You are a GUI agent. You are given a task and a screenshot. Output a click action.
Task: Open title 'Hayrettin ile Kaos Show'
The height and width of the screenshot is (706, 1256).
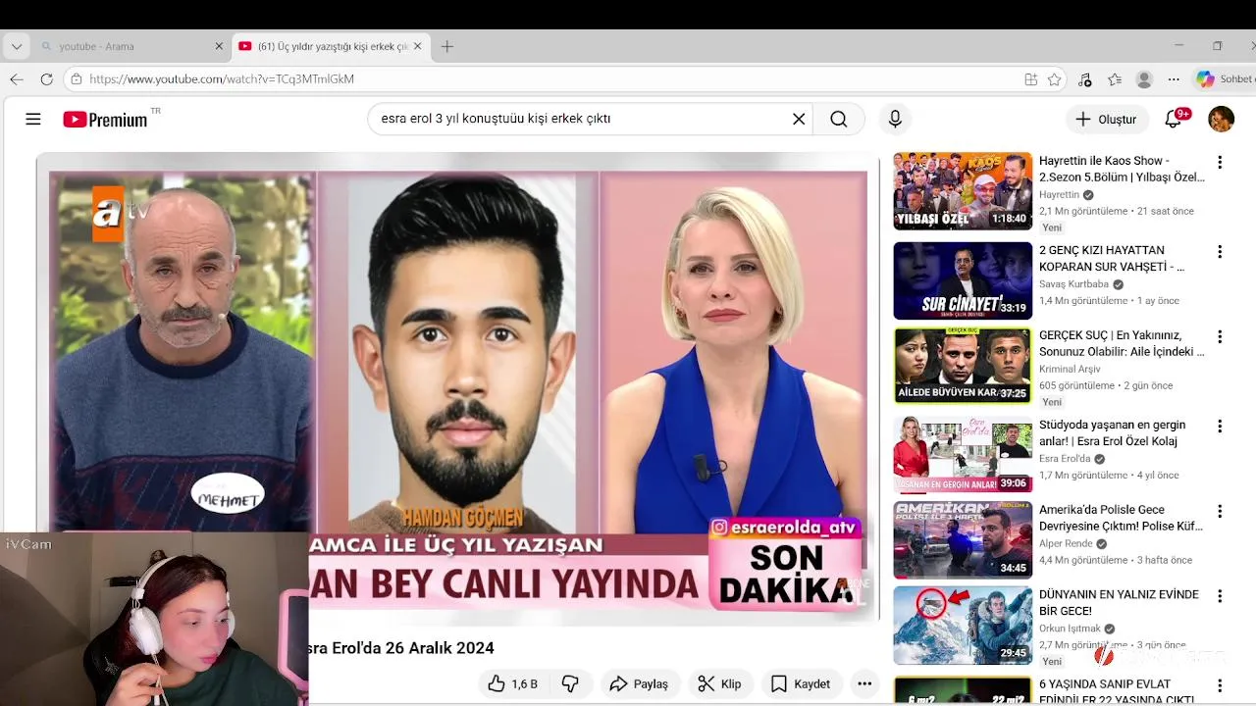pyautogui.click(x=1122, y=169)
